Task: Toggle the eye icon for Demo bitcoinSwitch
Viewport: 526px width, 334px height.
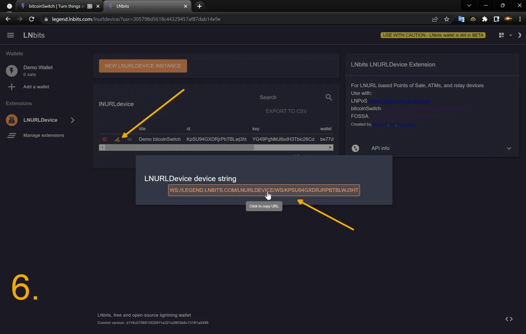Action: pyautogui.click(x=129, y=139)
